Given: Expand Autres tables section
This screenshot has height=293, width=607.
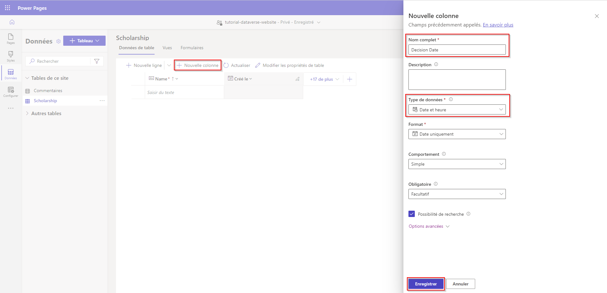Looking at the screenshot, I should 27,113.
